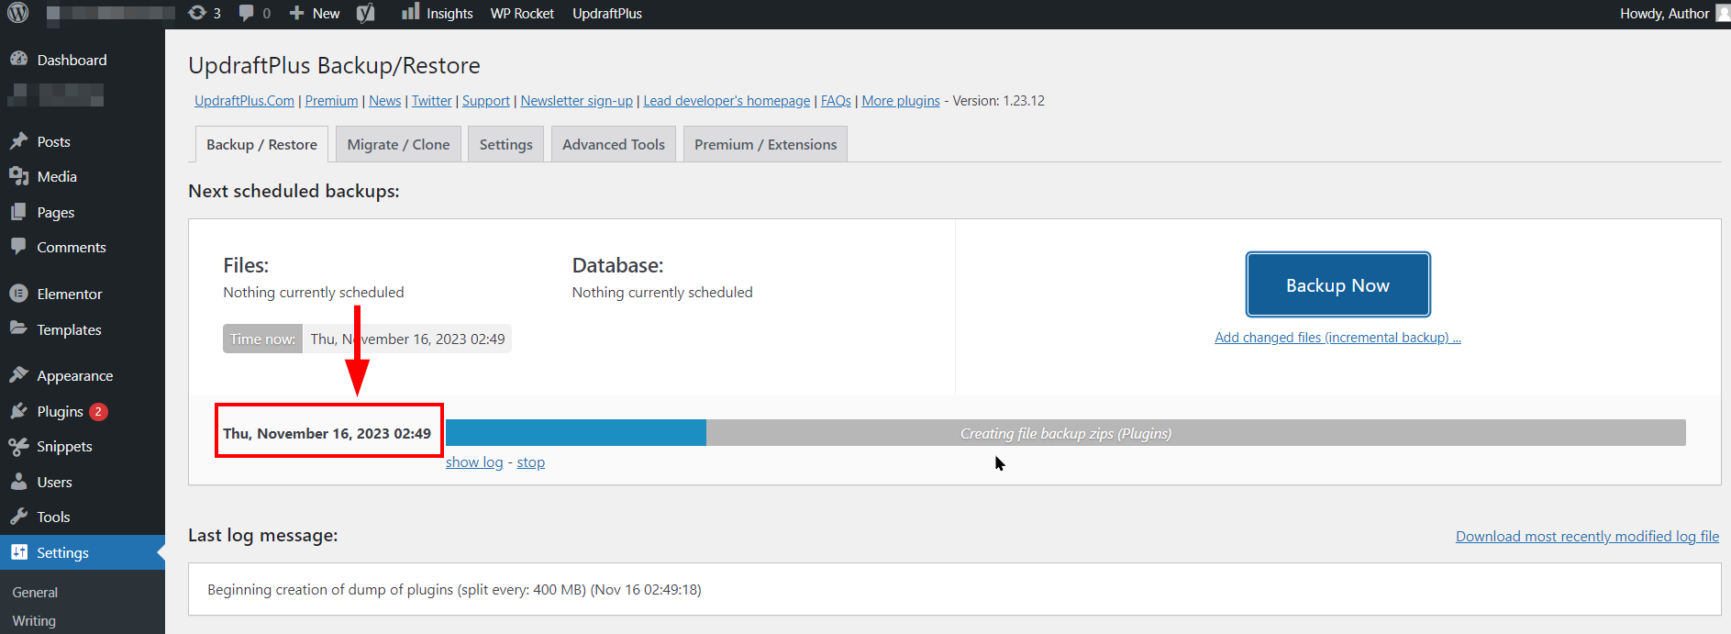Open the Writing settings submenu
Screen dimensions: 1731x634
[34, 621]
